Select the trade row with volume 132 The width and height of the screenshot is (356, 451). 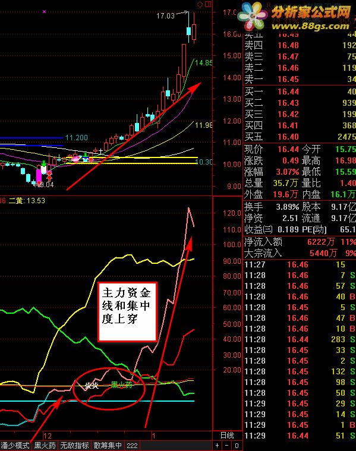point(300,371)
